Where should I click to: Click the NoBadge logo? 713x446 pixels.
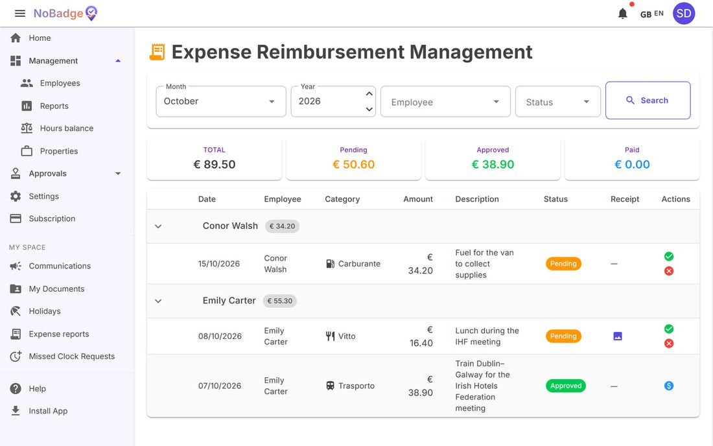65,14
